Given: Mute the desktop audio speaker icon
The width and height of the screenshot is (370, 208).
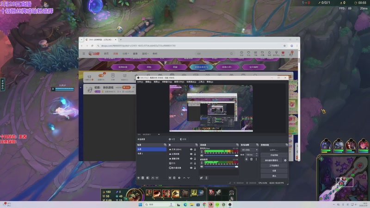Looking at the screenshot, I should (x=202, y=166).
